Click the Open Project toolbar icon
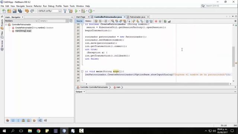Screen dimensions: 238x134 (x=15, y=11)
